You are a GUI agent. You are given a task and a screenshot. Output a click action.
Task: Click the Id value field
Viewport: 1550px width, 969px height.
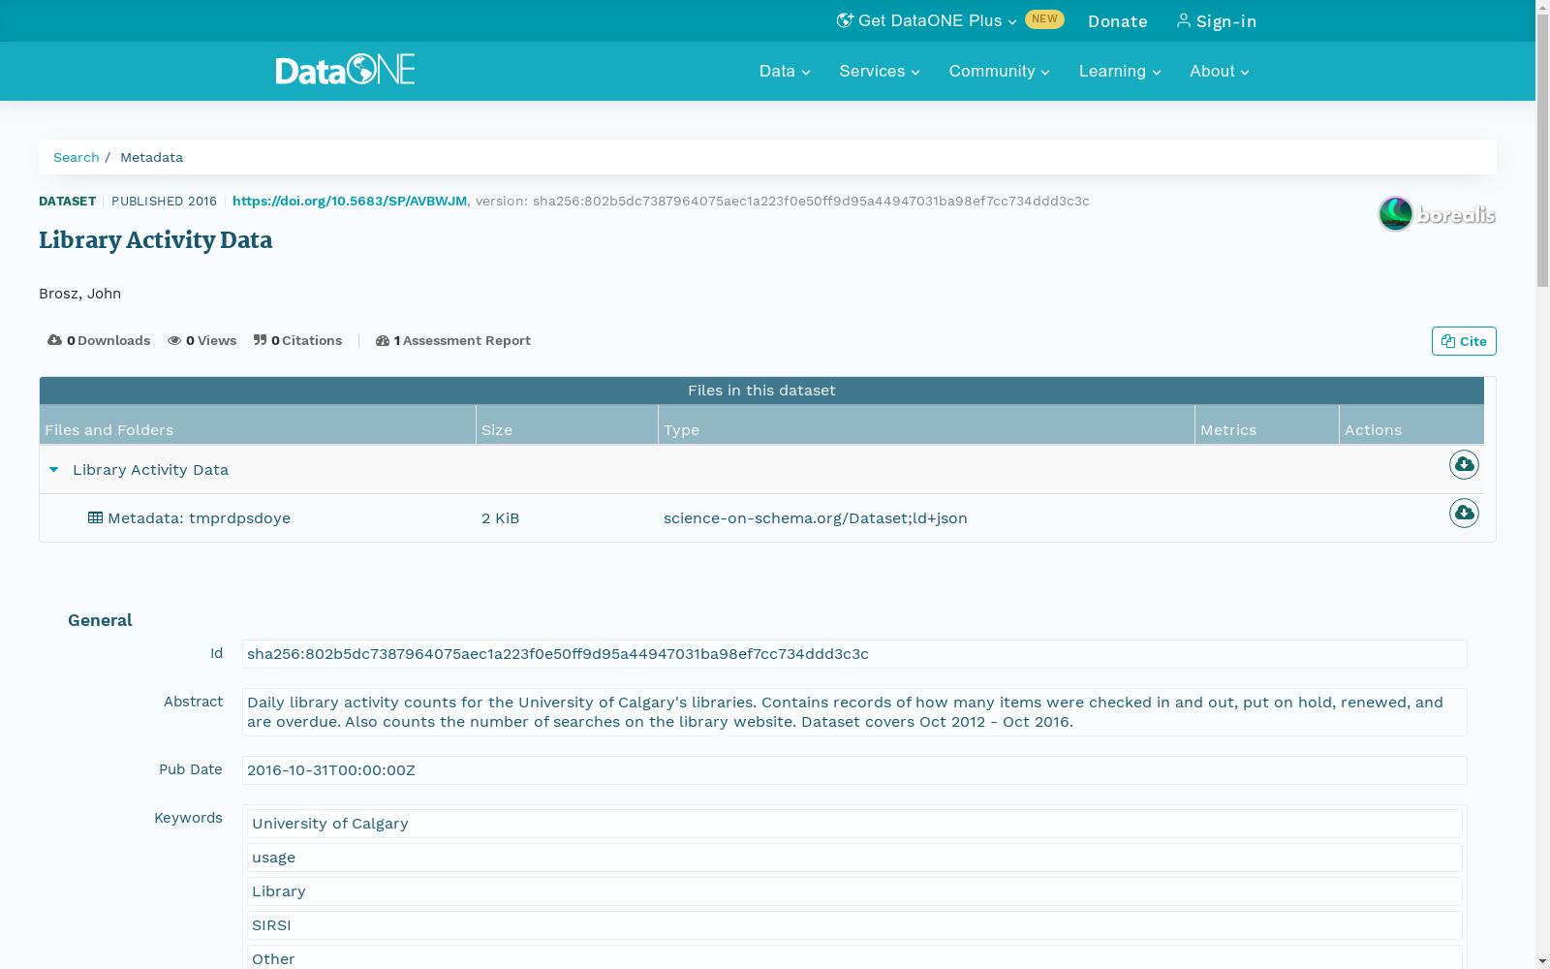point(854,654)
